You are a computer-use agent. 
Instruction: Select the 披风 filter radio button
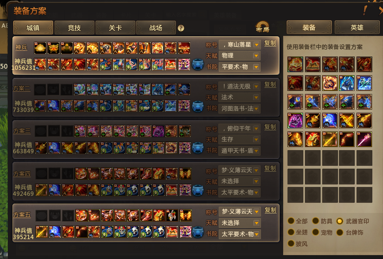pyautogui.click(x=291, y=243)
